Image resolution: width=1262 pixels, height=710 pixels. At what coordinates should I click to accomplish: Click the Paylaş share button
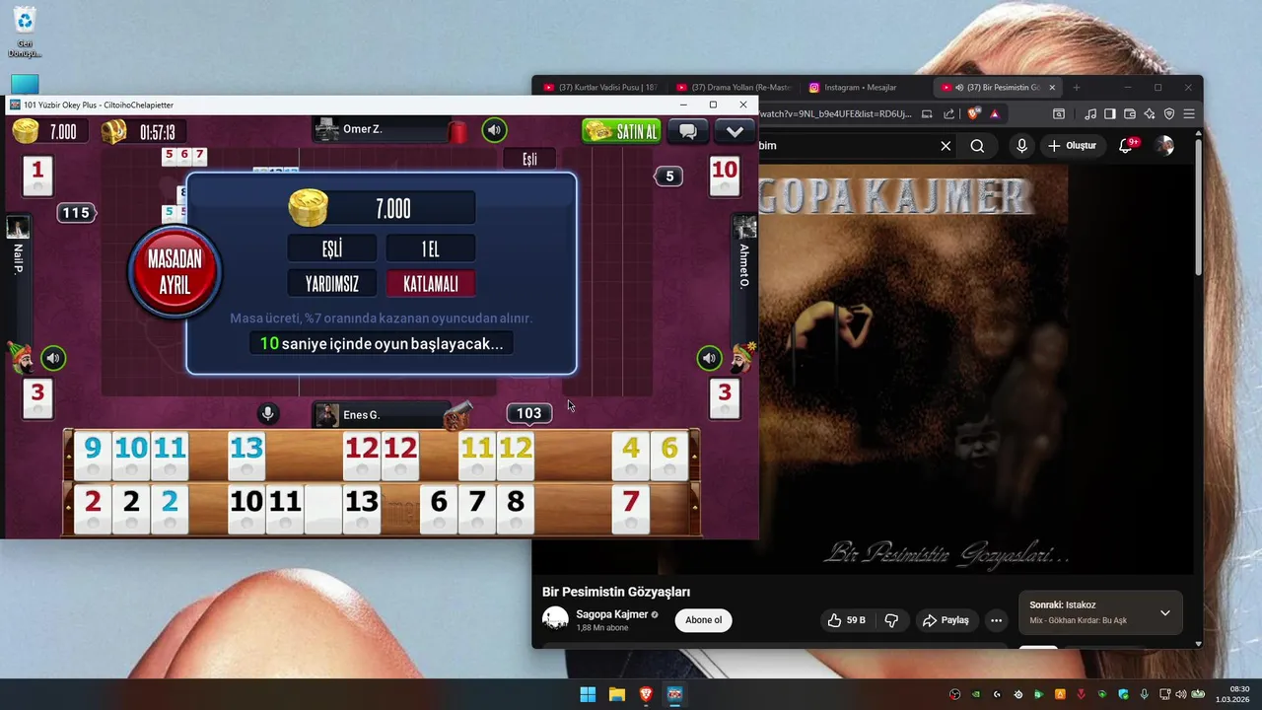coord(946,620)
